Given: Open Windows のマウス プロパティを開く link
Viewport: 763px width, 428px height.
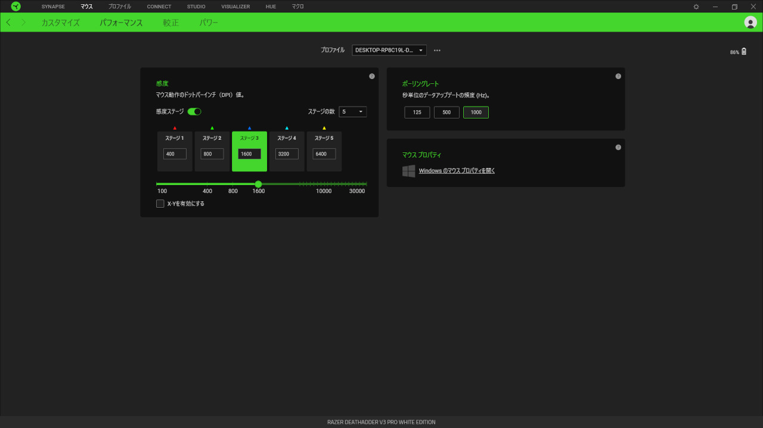Looking at the screenshot, I should [x=457, y=171].
